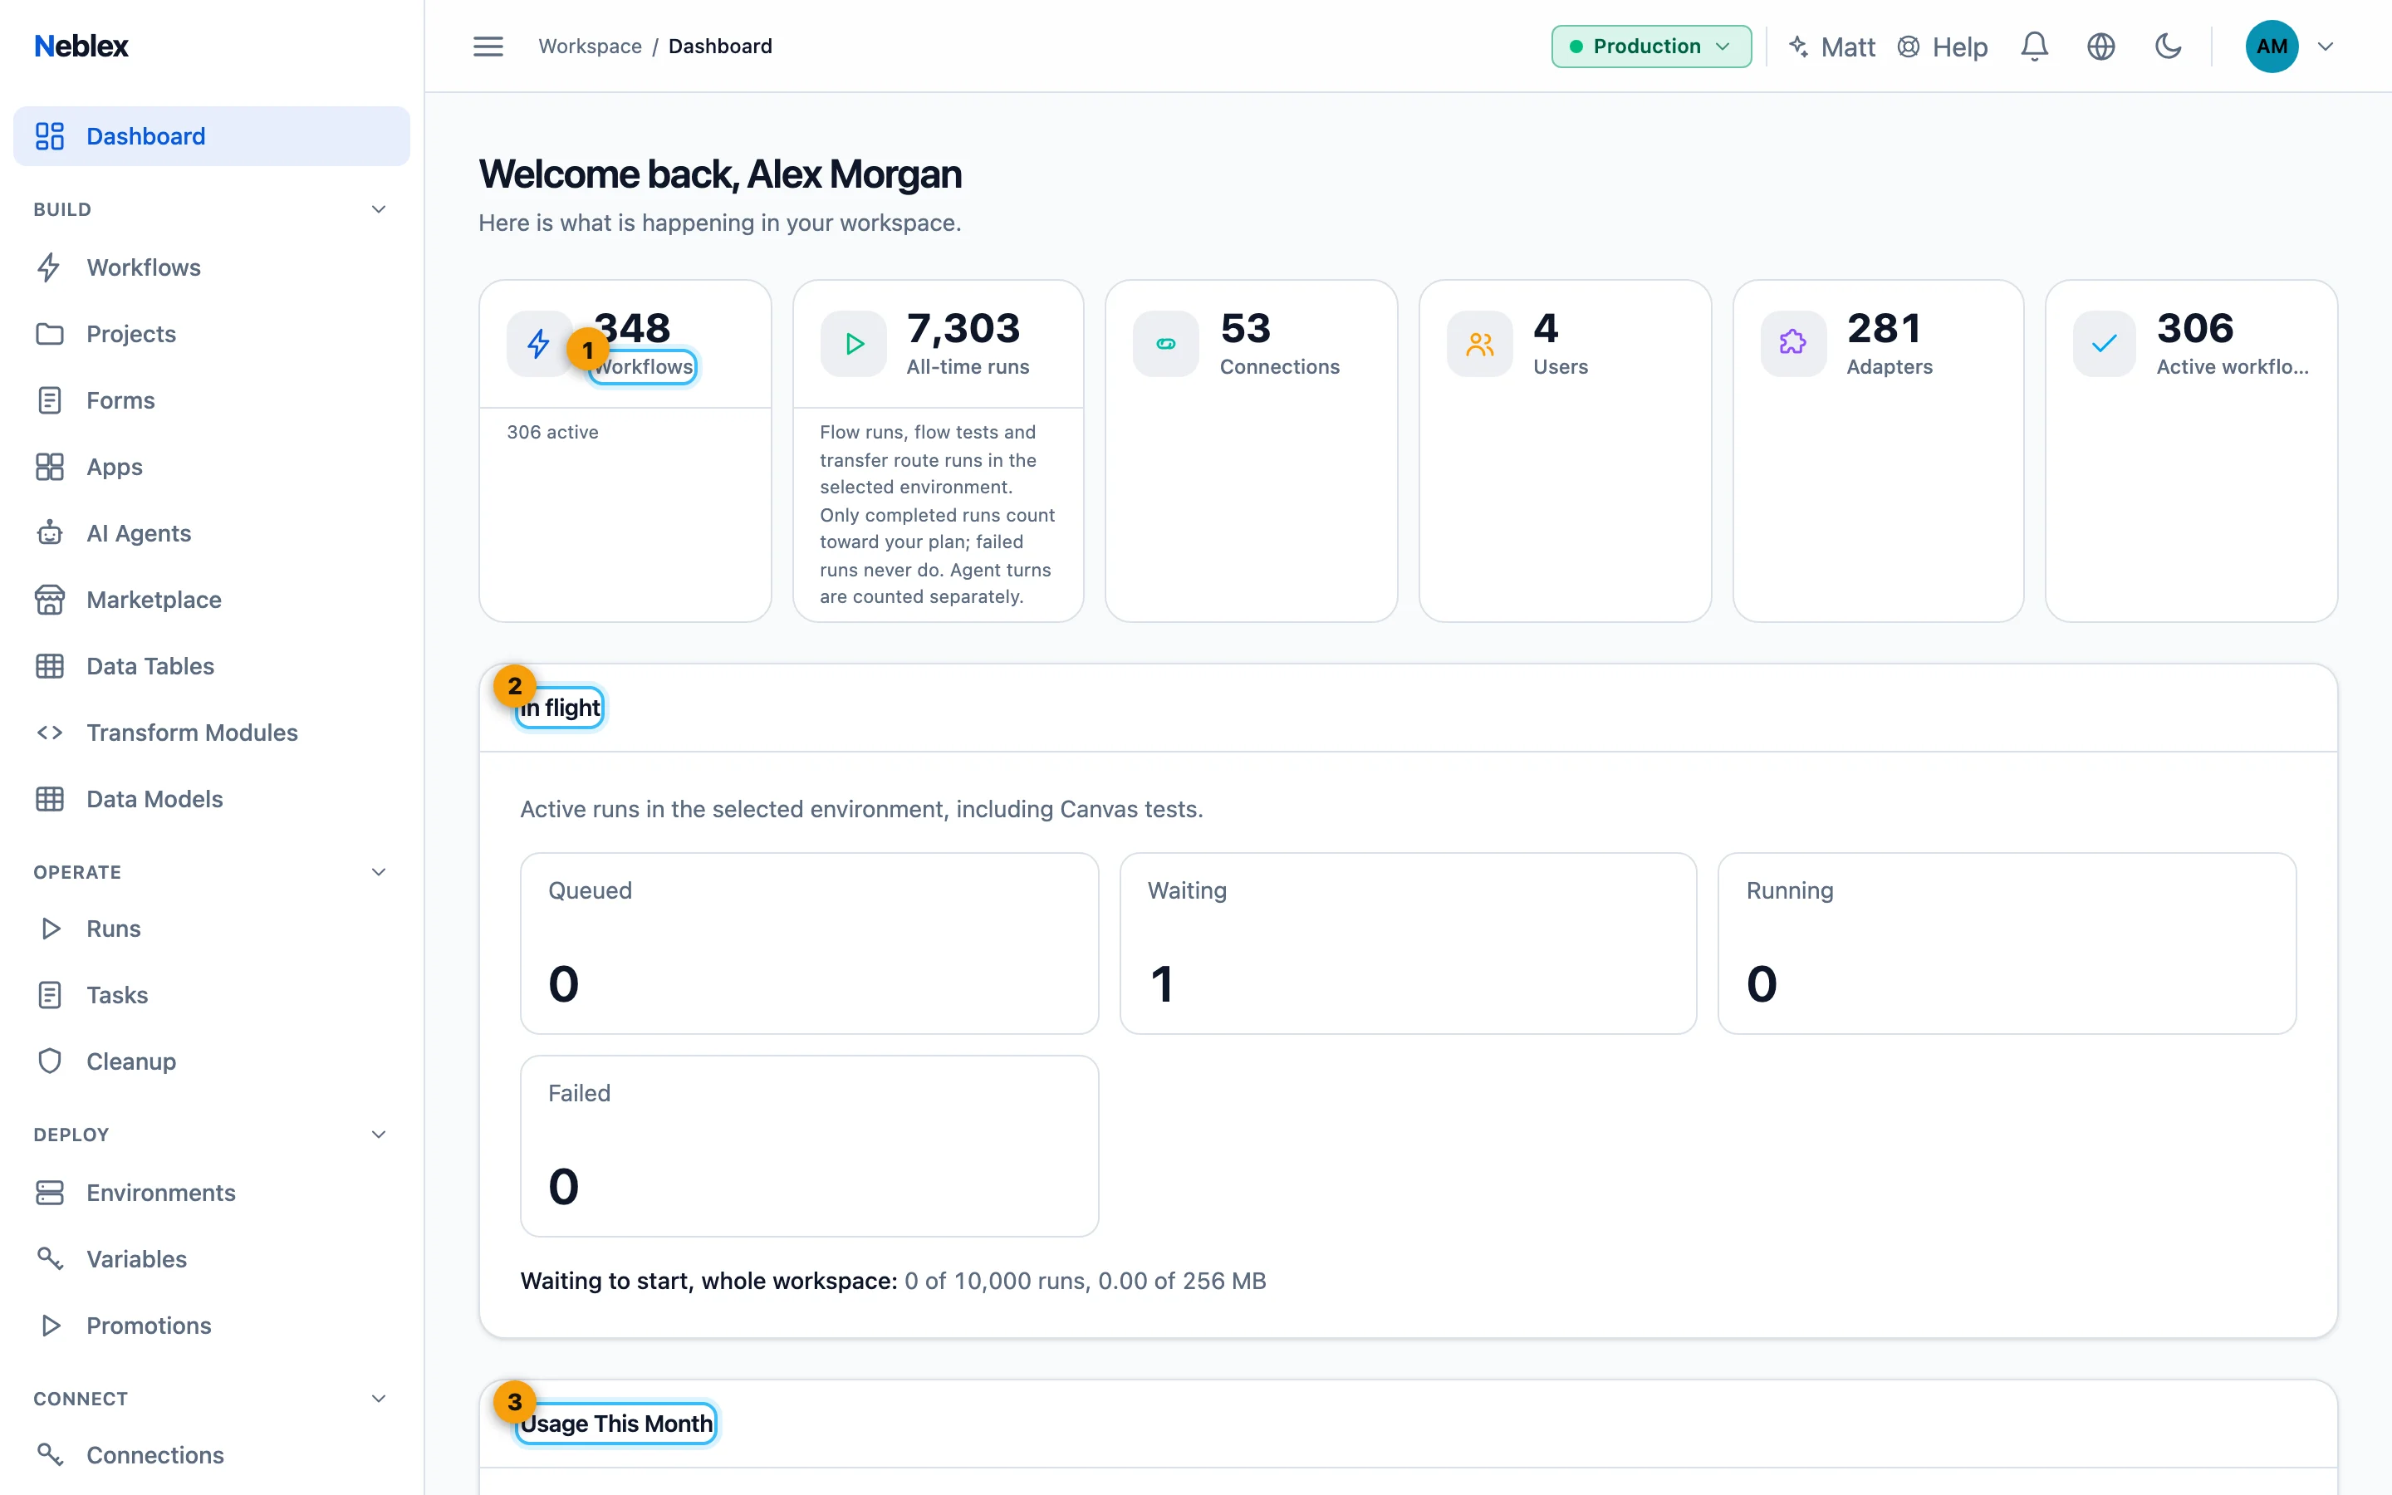
Task: Click the Data Tables grid icon
Action: pos(50,665)
